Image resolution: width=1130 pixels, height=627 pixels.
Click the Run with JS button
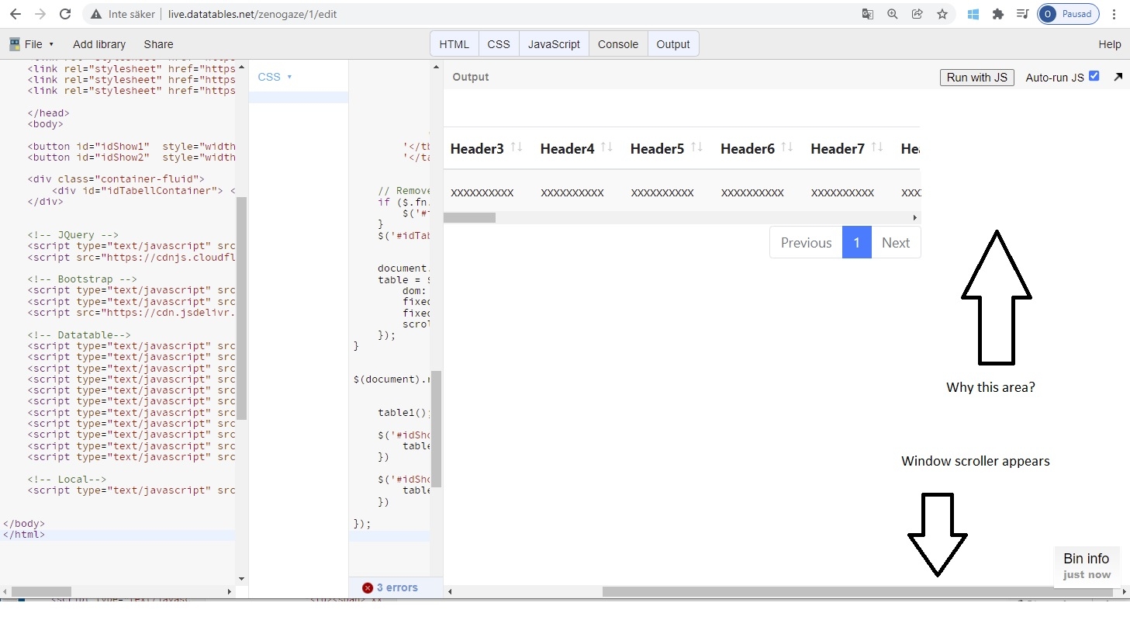click(976, 78)
